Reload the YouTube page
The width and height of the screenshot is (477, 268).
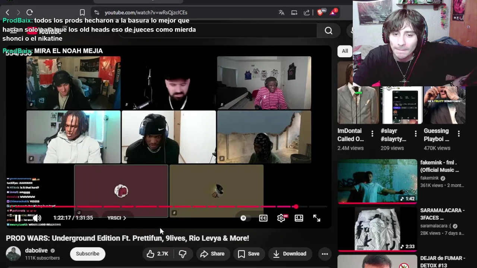[30, 12]
